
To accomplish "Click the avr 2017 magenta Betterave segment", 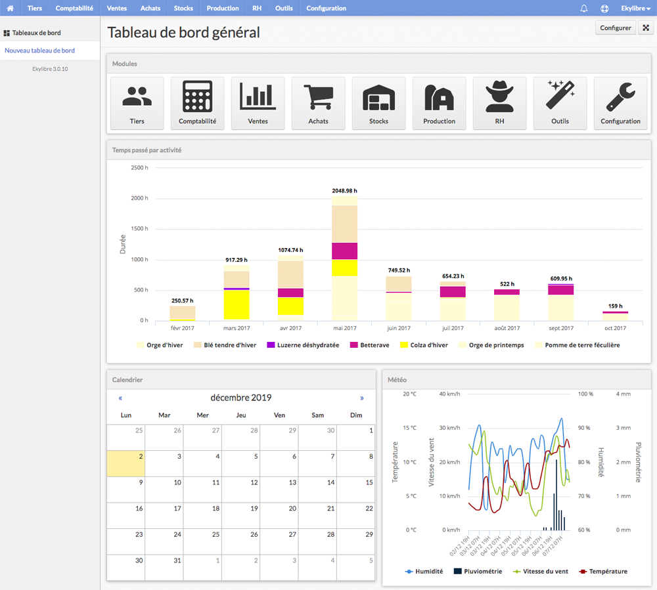I will (290, 293).
